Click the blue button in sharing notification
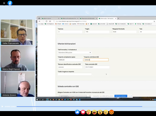Screen dimensions: 156x116 [121, 96]
